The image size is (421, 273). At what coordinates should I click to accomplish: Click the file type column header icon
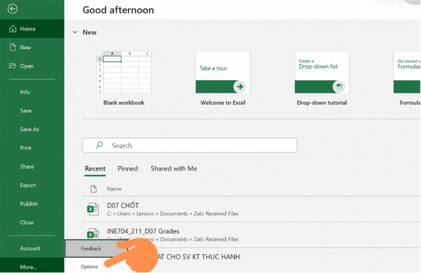pyautogui.click(x=93, y=189)
